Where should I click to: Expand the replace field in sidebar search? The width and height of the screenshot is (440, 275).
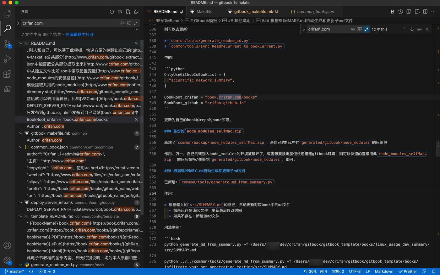click(x=18, y=23)
